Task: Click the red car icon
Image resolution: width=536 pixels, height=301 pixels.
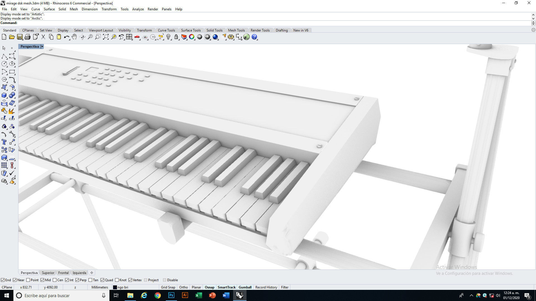Action: pos(137,37)
